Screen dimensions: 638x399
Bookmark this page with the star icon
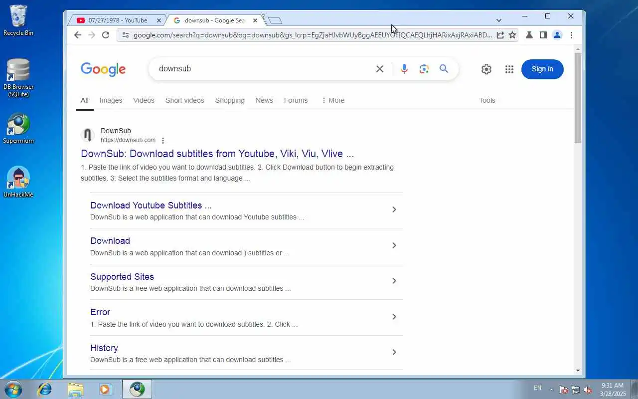[x=512, y=35]
